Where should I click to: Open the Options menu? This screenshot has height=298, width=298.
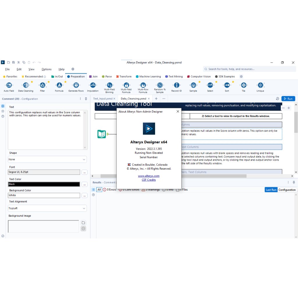coord(47,69)
